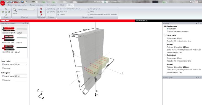This screenshot has width=202, height=105.
Task: Click the top rotation arrow icon
Action: click(x=6, y=9)
